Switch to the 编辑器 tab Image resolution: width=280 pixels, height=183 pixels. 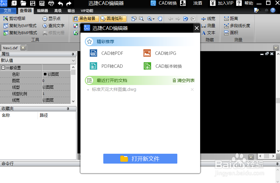pos(43,11)
